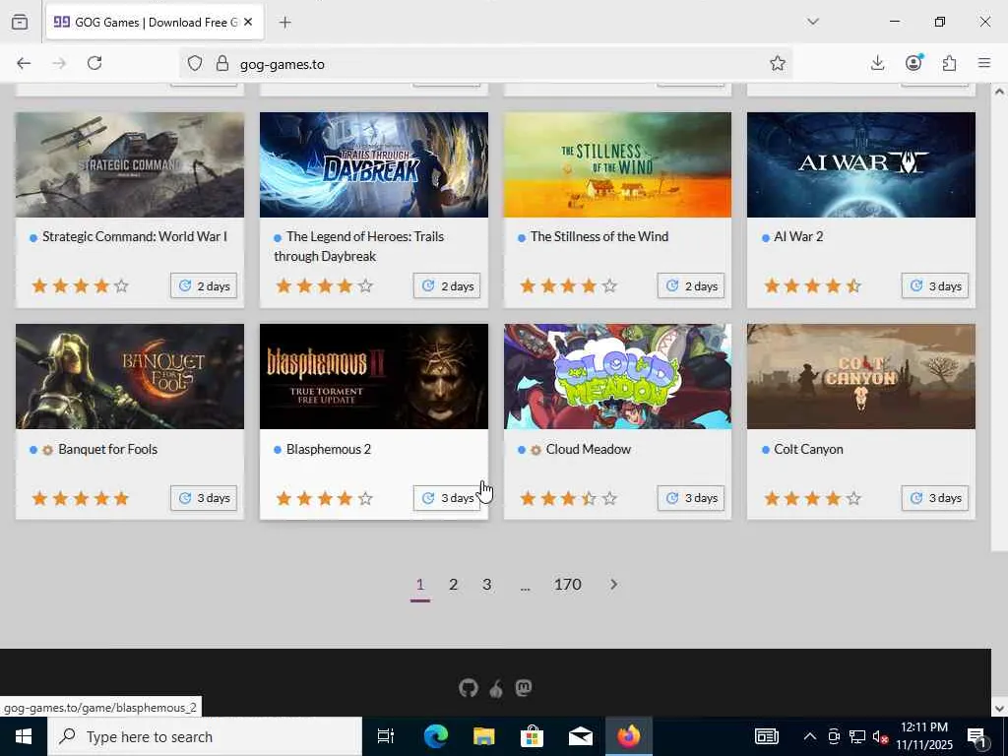Click the flame icon in footer
The width and height of the screenshot is (1008, 756).
(496, 689)
